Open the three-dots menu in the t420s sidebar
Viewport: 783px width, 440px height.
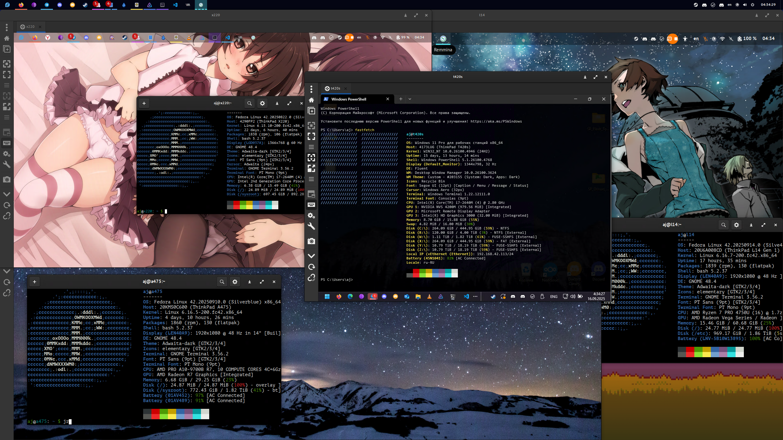pyautogui.click(x=311, y=89)
